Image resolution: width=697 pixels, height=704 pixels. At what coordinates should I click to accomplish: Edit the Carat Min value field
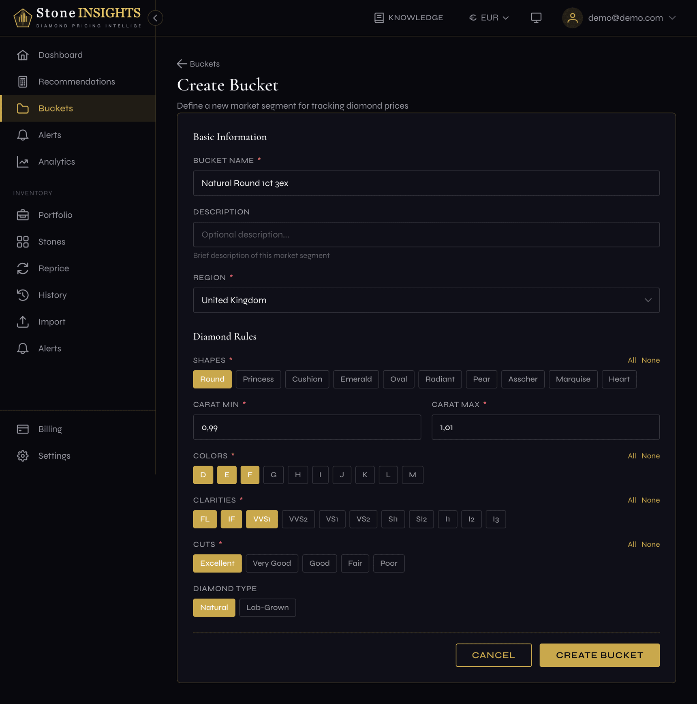pyautogui.click(x=307, y=427)
